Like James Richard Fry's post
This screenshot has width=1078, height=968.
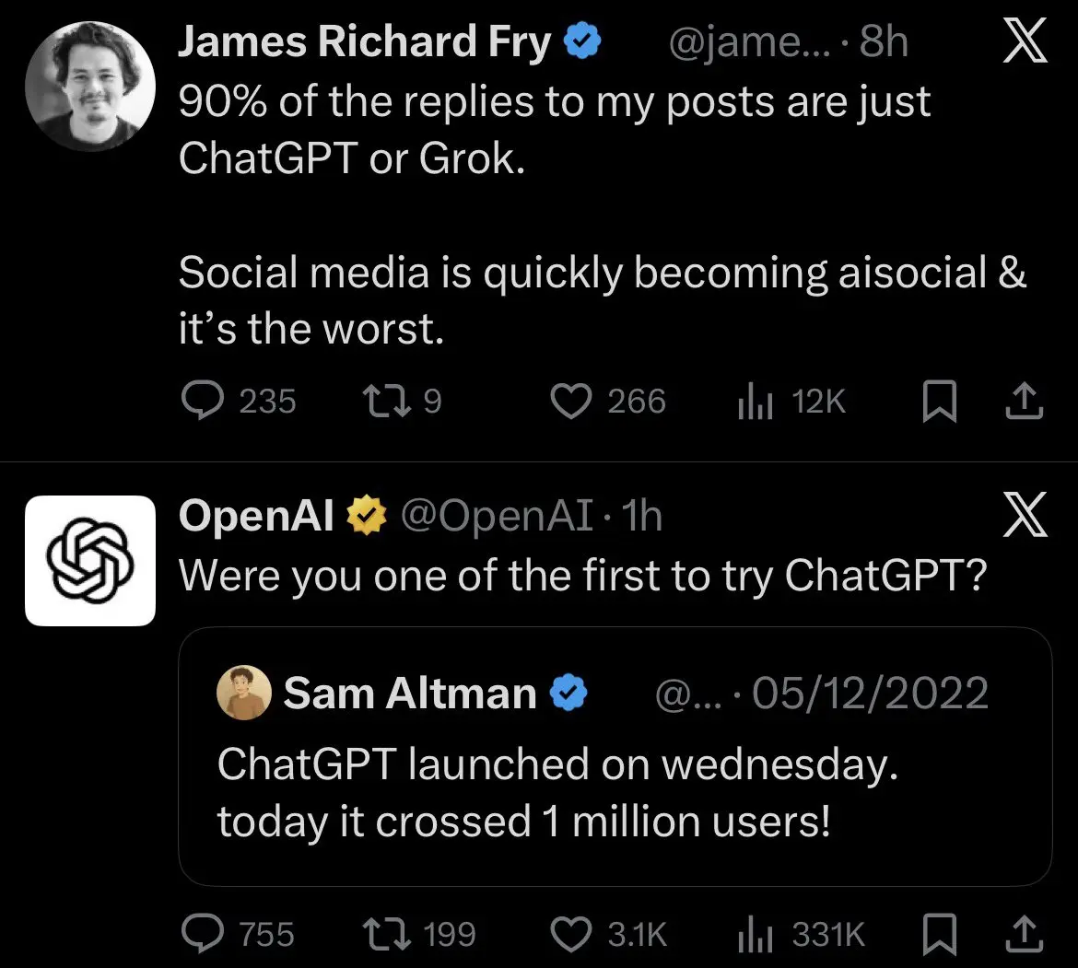click(x=570, y=401)
